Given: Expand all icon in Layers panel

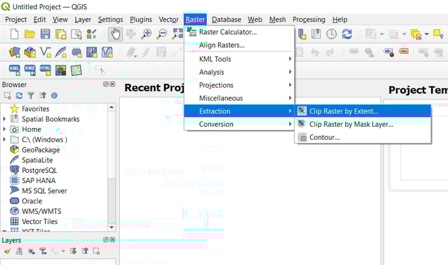Looking at the screenshot, I should pyautogui.click(x=73, y=251).
